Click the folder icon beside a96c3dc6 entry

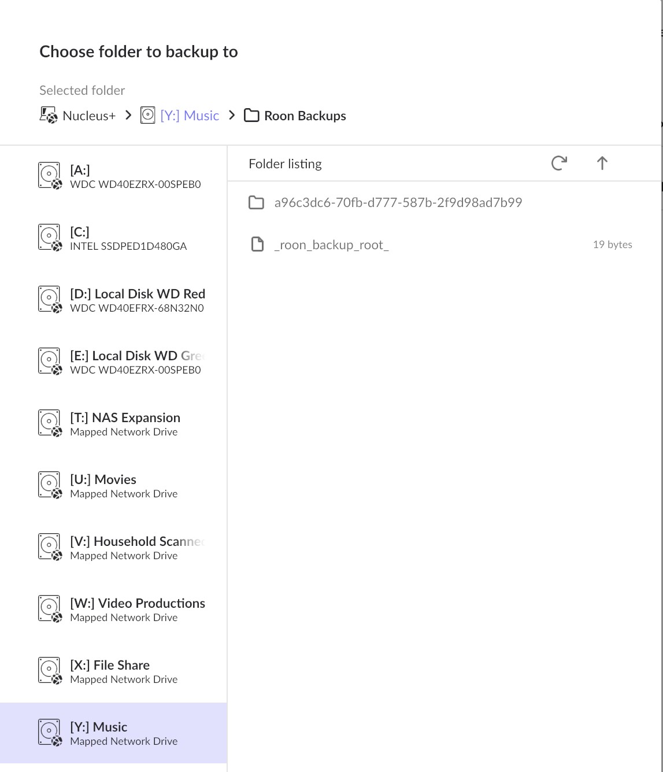pos(256,203)
